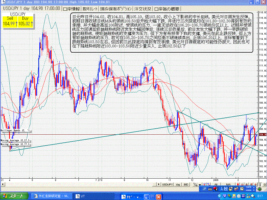Click the candlestick chart style icon
This screenshot has height=200, width=267.
click(x=238, y=184)
